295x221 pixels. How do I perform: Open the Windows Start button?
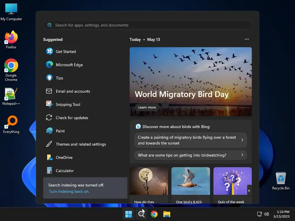[129, 214]
